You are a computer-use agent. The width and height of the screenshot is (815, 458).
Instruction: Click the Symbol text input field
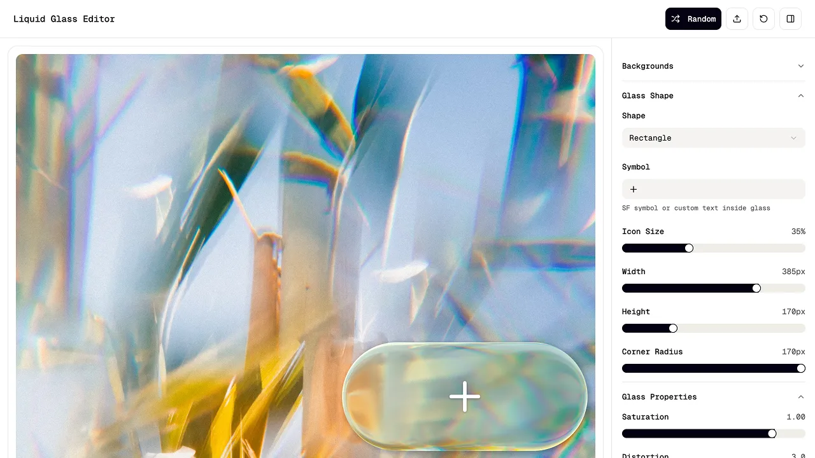[x=714, y=189]
